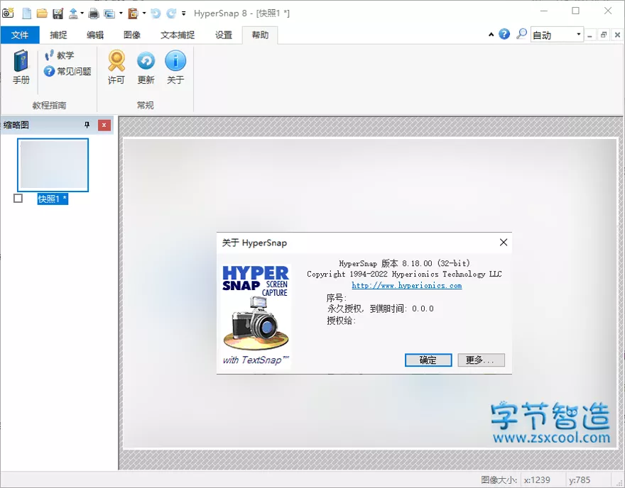Switch to the 捕捉 capture tab

58,35
